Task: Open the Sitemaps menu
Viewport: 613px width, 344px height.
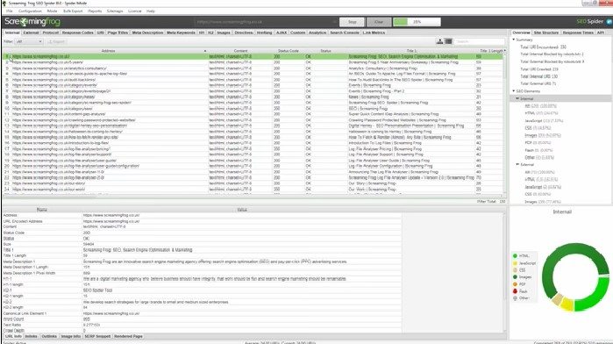Action: (115, 11)
